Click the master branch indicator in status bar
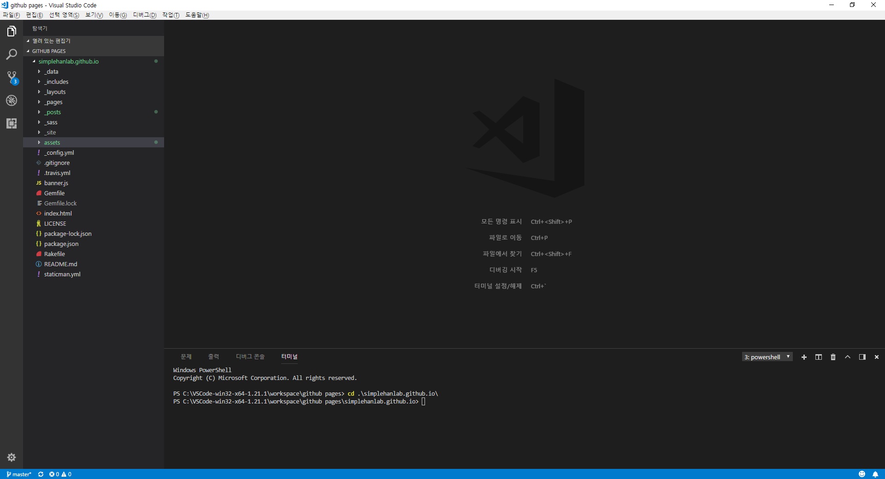The width and height of the screenshot is (885, 479). [x=19, y=474]
